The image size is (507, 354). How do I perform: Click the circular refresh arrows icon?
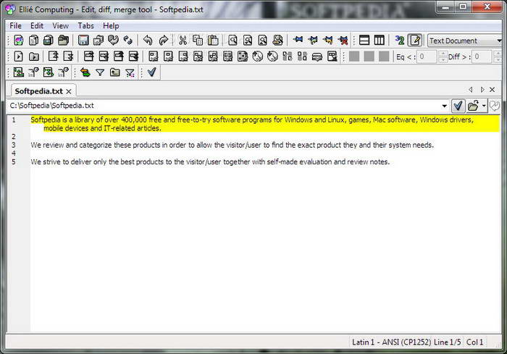(x=128, y=41)
